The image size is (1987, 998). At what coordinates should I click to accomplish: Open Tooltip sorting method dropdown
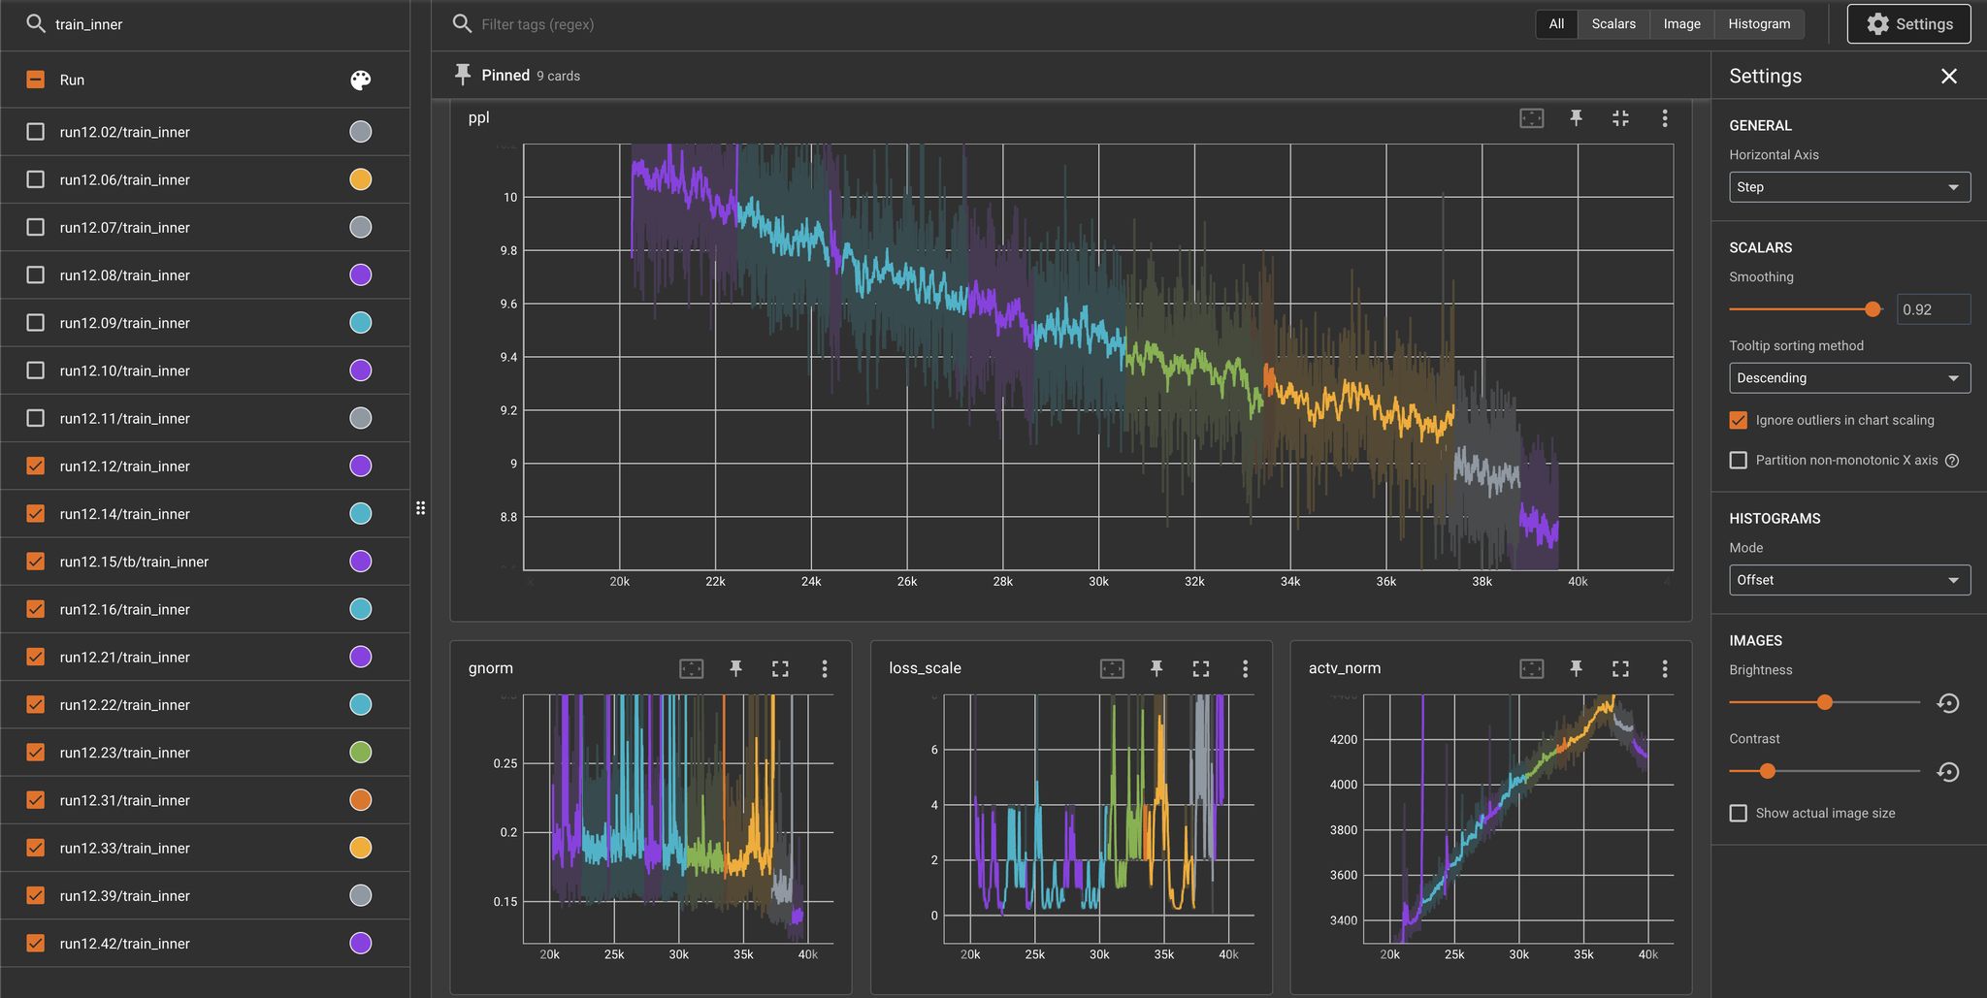coord(1849,378)
